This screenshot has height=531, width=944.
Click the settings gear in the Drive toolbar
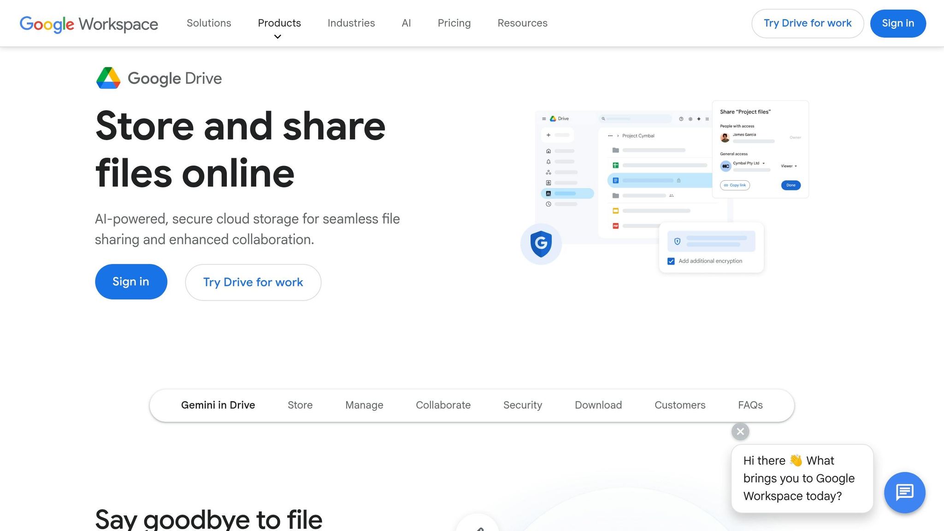(691, 119)
